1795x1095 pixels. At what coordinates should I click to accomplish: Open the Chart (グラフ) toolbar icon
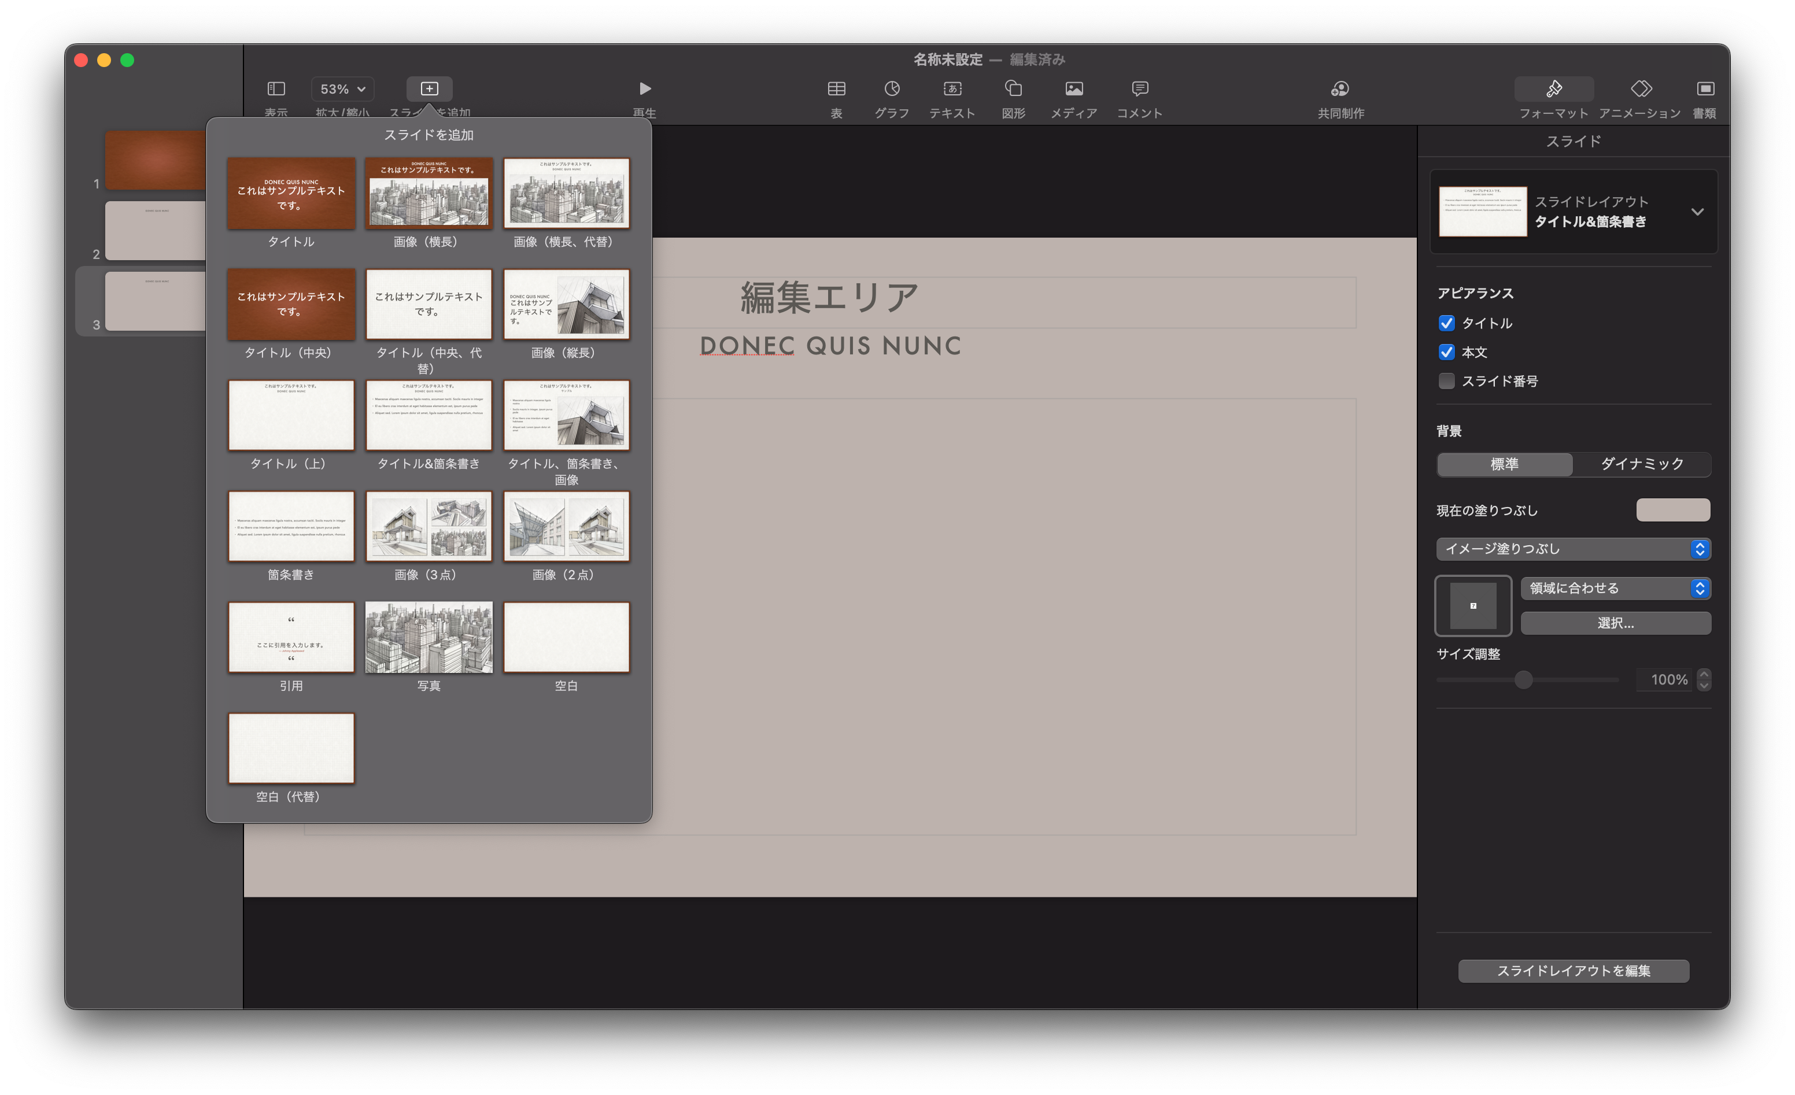pyautogui.click(x=892, y=89)
